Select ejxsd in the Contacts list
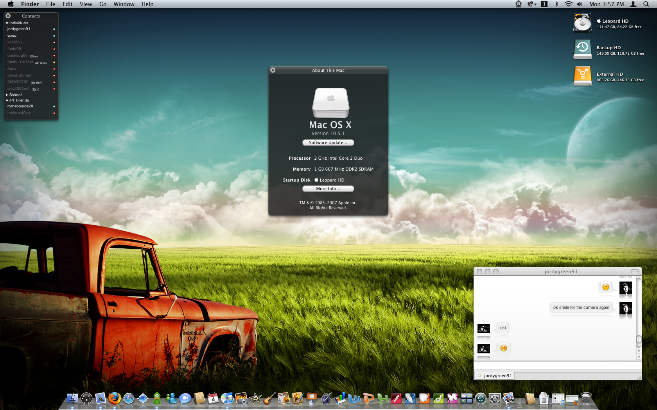 click(x=31, y=36)
